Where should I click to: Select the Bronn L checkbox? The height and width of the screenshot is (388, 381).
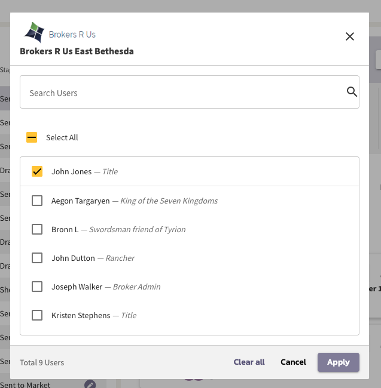tap(37, 229)
